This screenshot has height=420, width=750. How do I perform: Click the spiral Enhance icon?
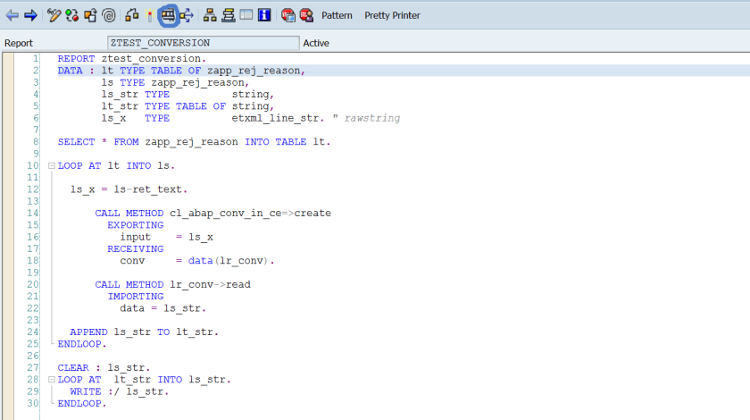click(108, 15)
